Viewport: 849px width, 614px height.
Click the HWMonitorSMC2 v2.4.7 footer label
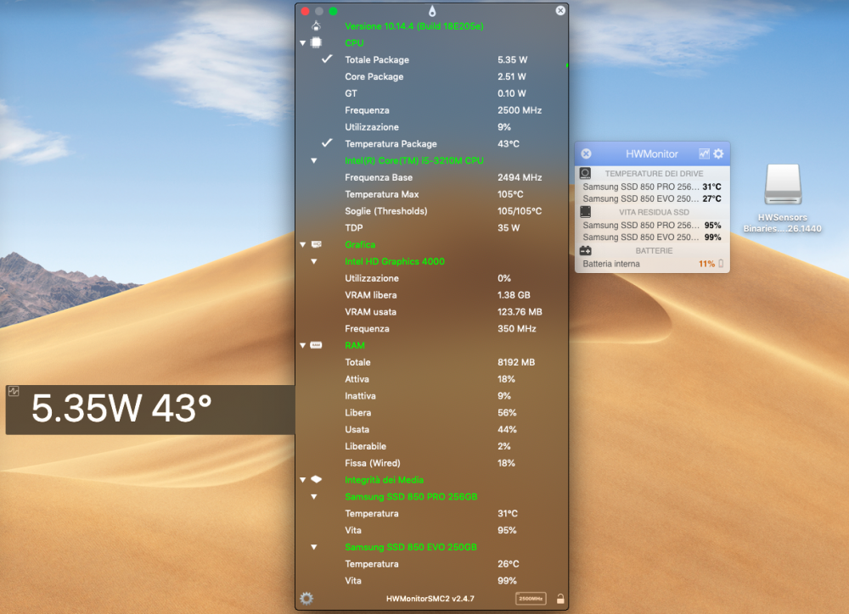click(x=430, y=599)
